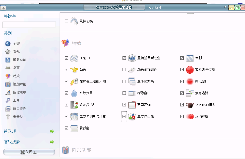Uncheck the 水纹效果 checkbox

pyautogui.click(x=66, y=93)
